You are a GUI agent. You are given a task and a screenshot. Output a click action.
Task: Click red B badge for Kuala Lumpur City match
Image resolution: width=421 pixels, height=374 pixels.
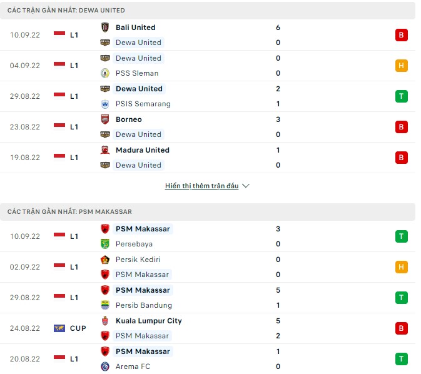click(x=401, y=328)
